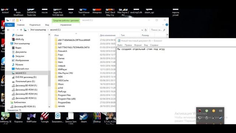Select the Vegas Pro 12.0 desktop icon
The image size is (236, 133).
click(58, 13)
